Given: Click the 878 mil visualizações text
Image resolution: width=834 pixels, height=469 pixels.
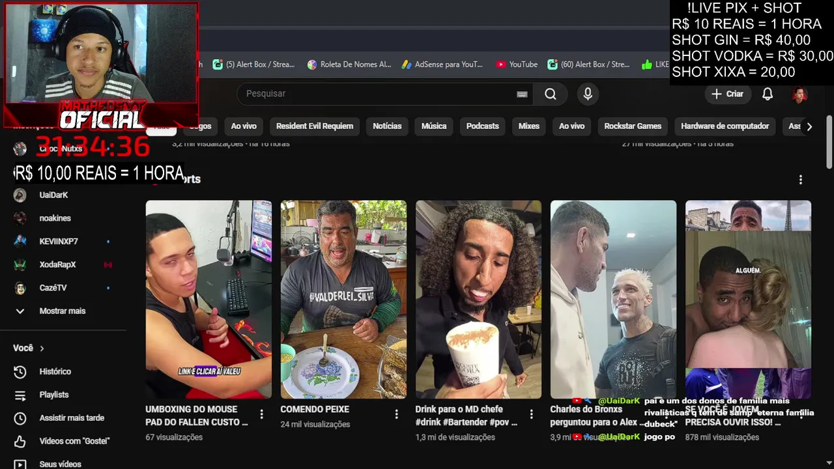Looking at the screenshot, I should tap(722, 437).
